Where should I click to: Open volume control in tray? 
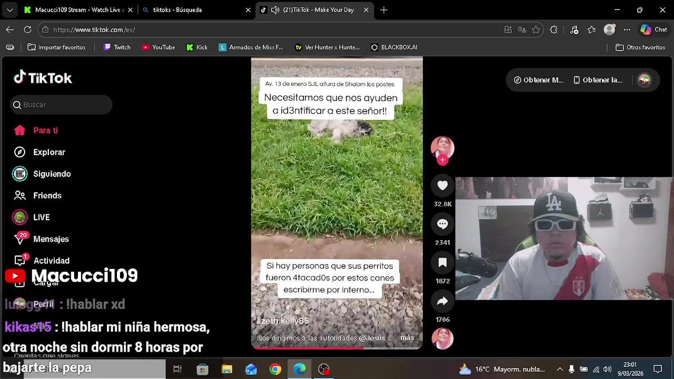(607, 369)
